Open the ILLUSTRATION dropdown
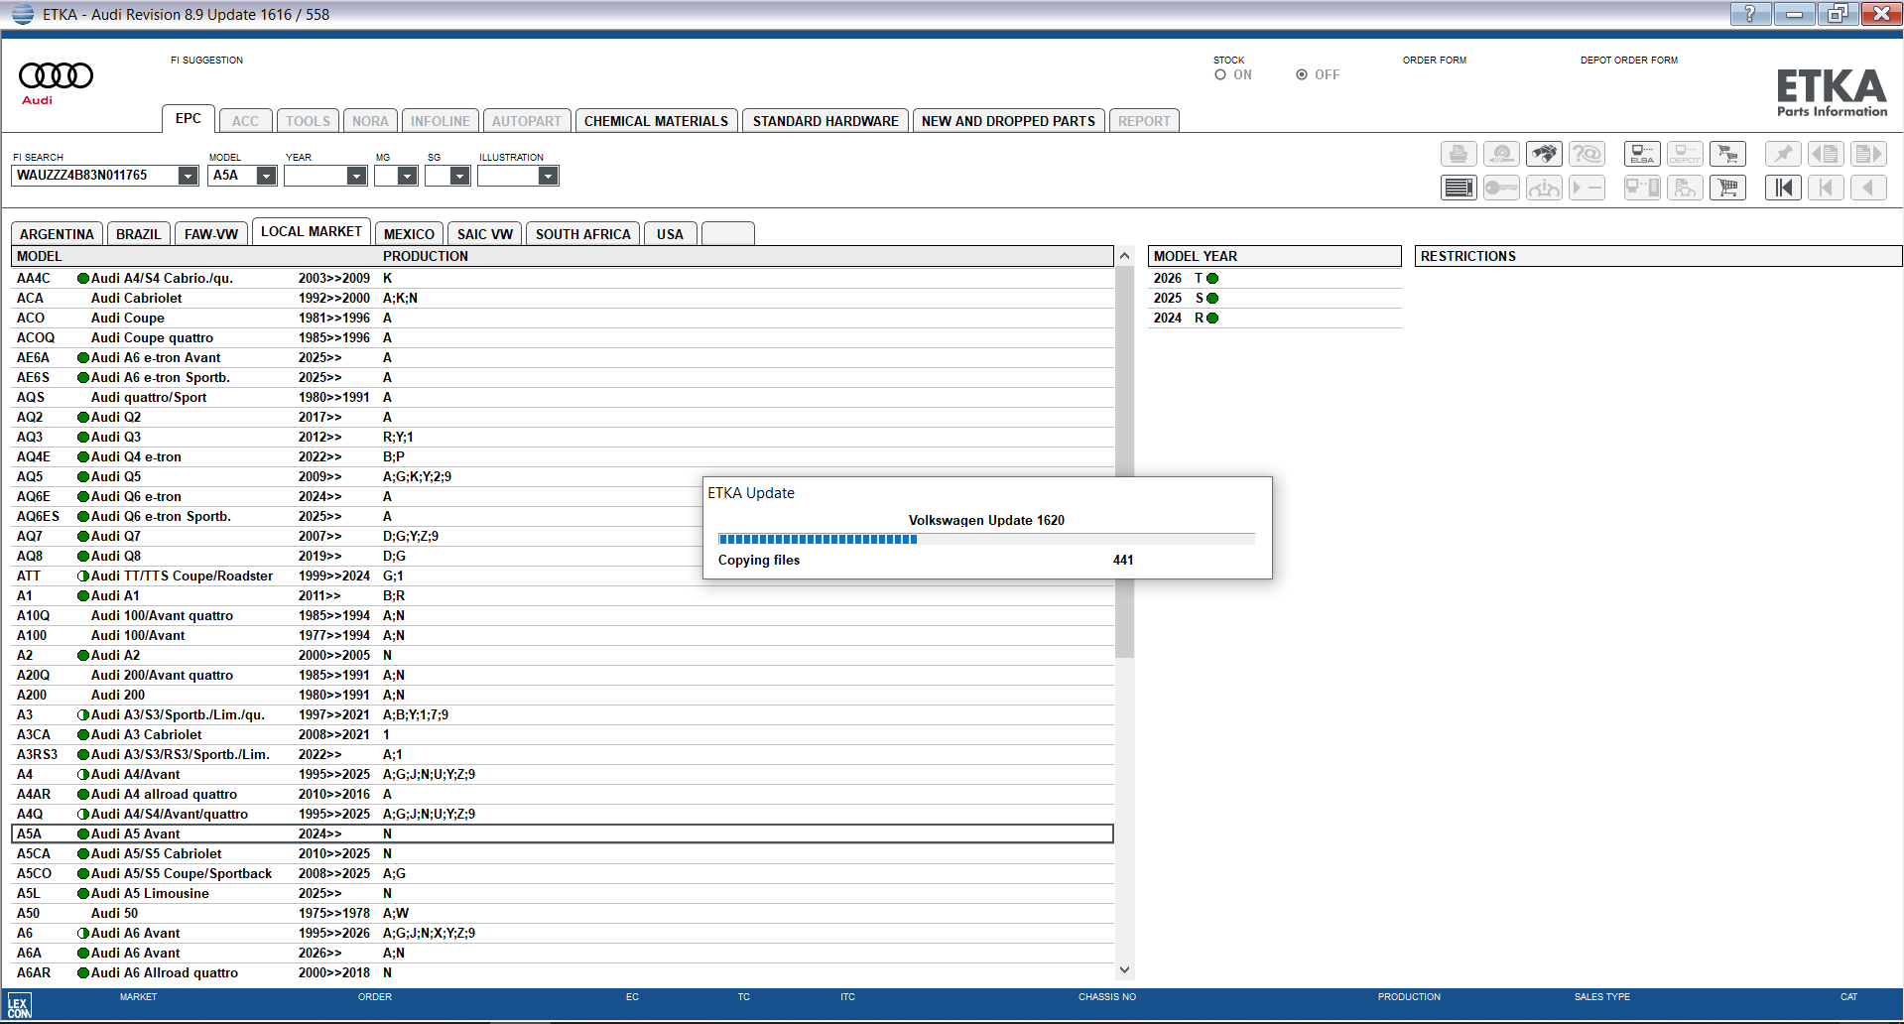Viewport: 1904px width, 1024px height. pos(548,176)
